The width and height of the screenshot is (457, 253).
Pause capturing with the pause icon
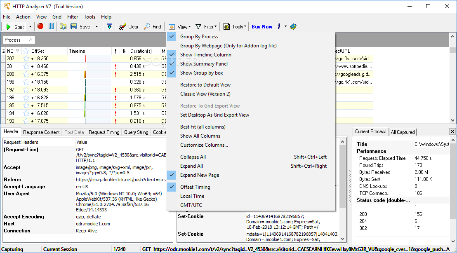point(51,26)
